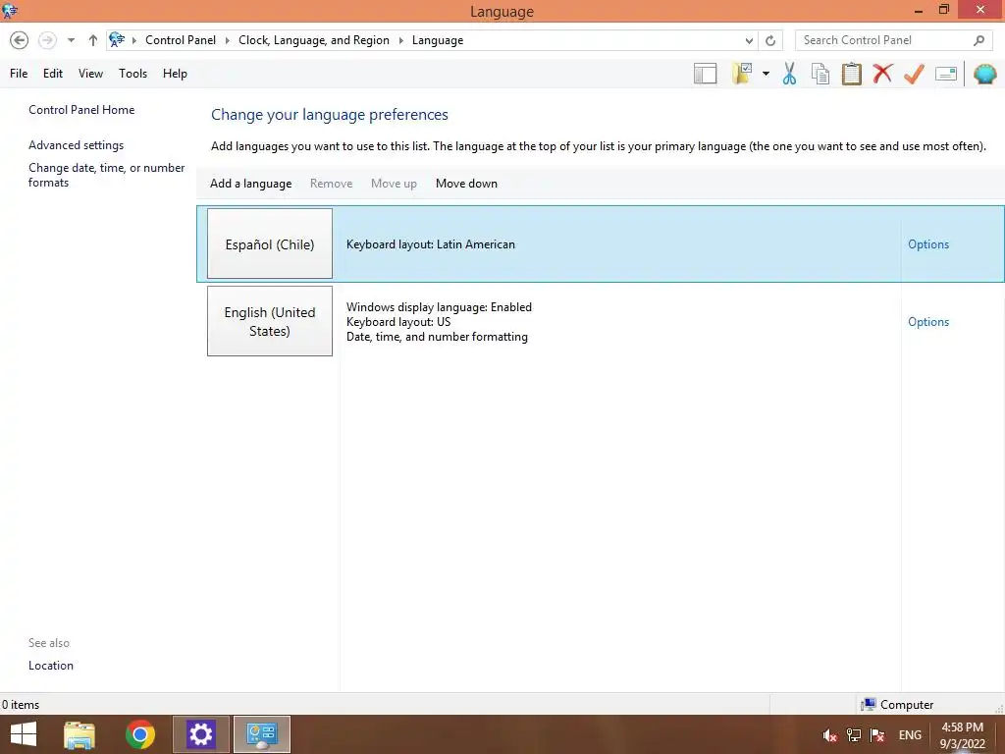Open the Edit menu
1005x754 pixels.
pyautogui.click(x=53, y=74)
